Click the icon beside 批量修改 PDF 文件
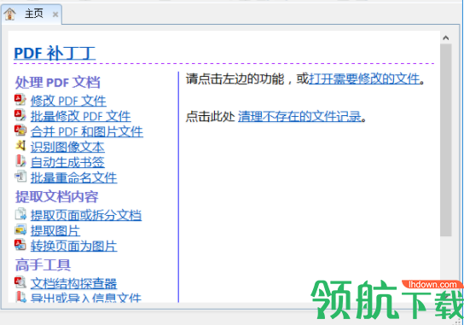 point(20,115)
